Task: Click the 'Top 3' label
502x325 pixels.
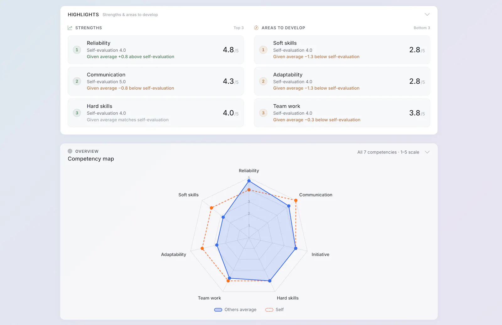Action: pos(239,28)
